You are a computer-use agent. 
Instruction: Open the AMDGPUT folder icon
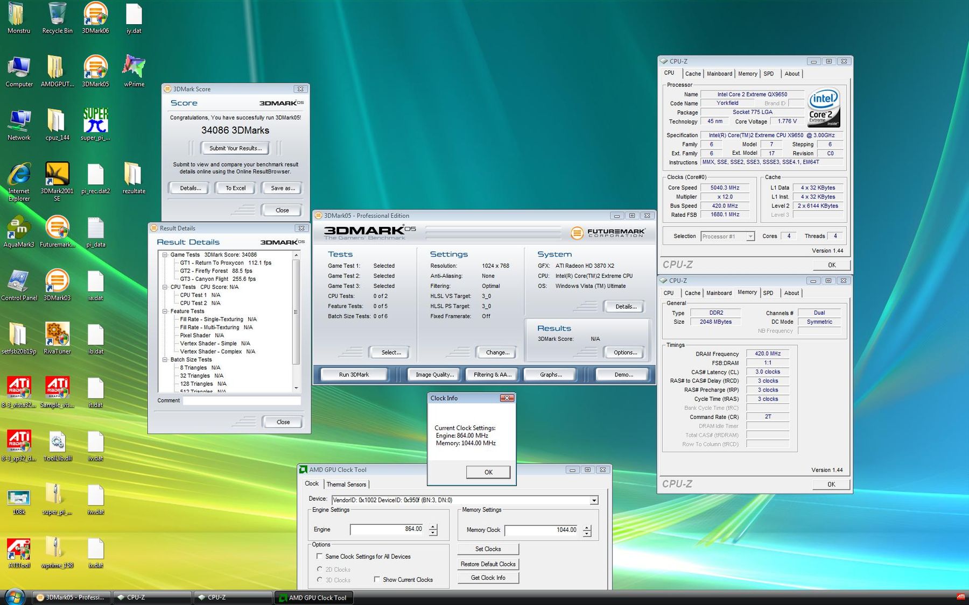pyautogui.click(x=57, y=71)
